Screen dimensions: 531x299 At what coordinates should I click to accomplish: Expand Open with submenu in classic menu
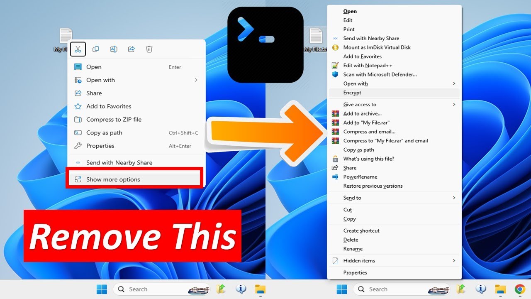394,84
